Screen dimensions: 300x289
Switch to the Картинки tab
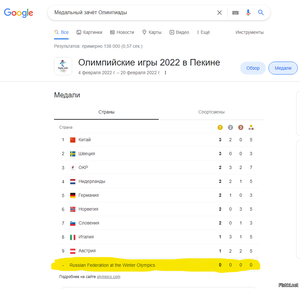coord(89,32)
